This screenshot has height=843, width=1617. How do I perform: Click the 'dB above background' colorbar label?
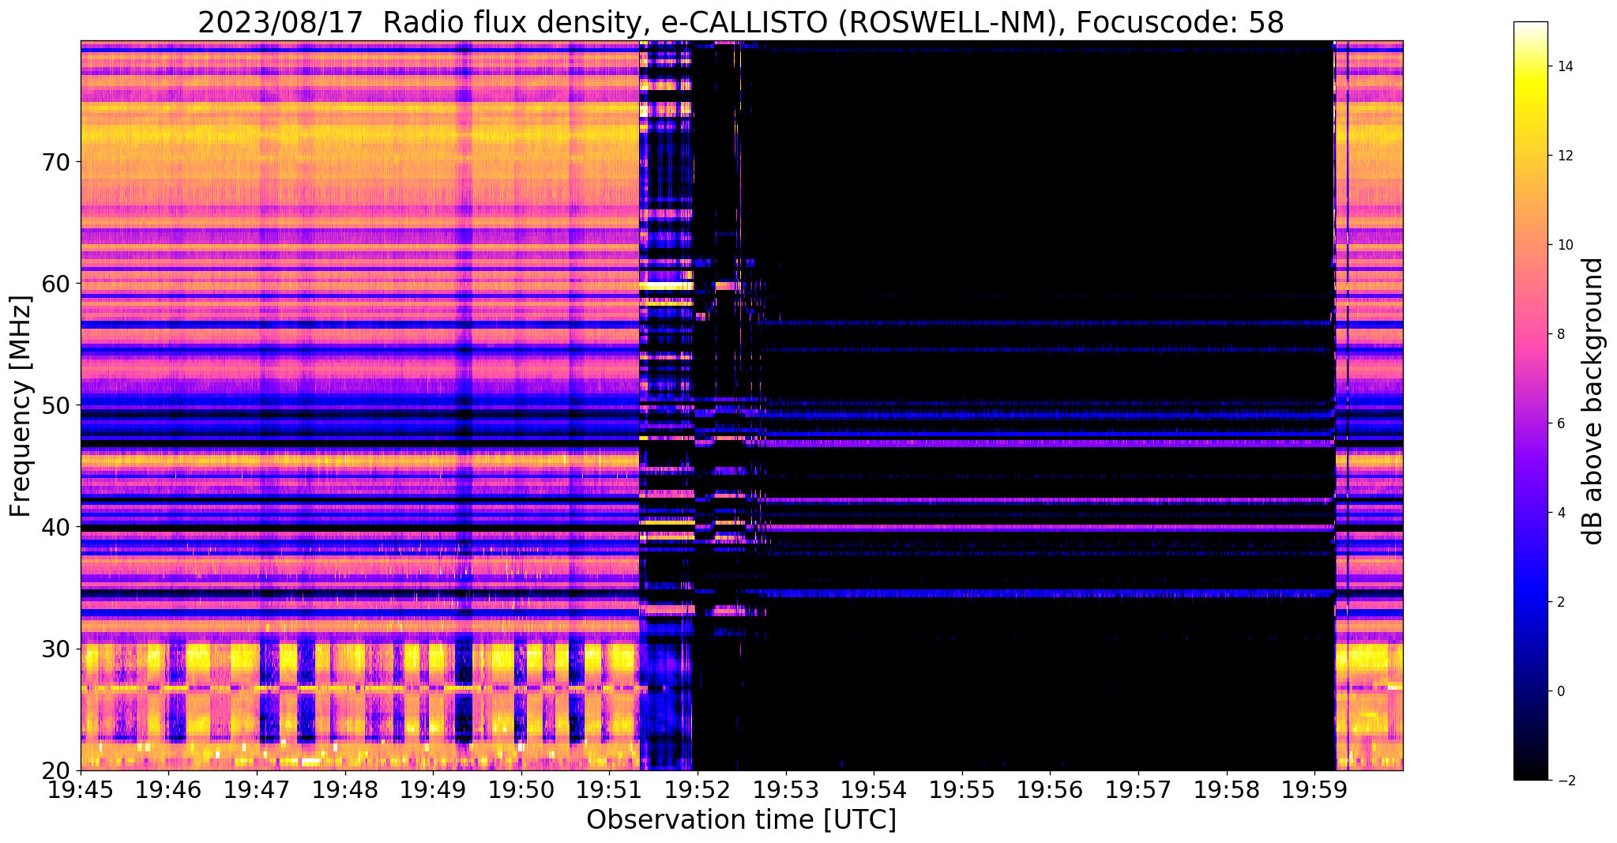tap(1594, 401)
